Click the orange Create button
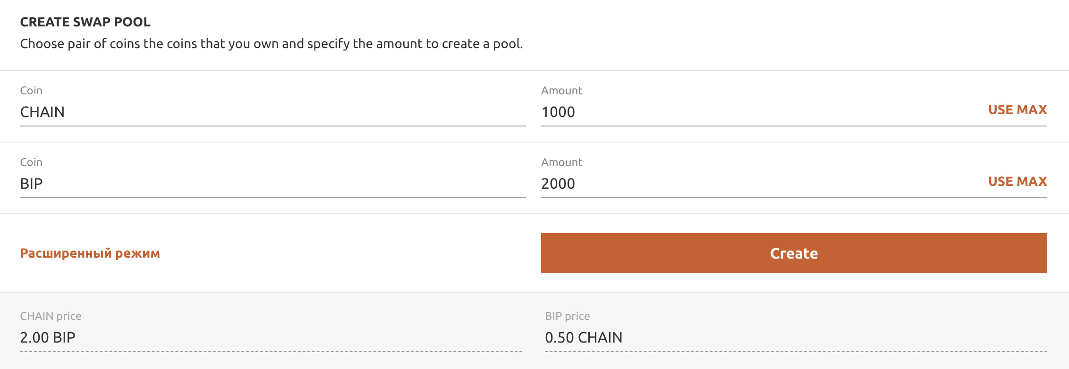This screenshot has width=1069, height=369. [794, 253]
